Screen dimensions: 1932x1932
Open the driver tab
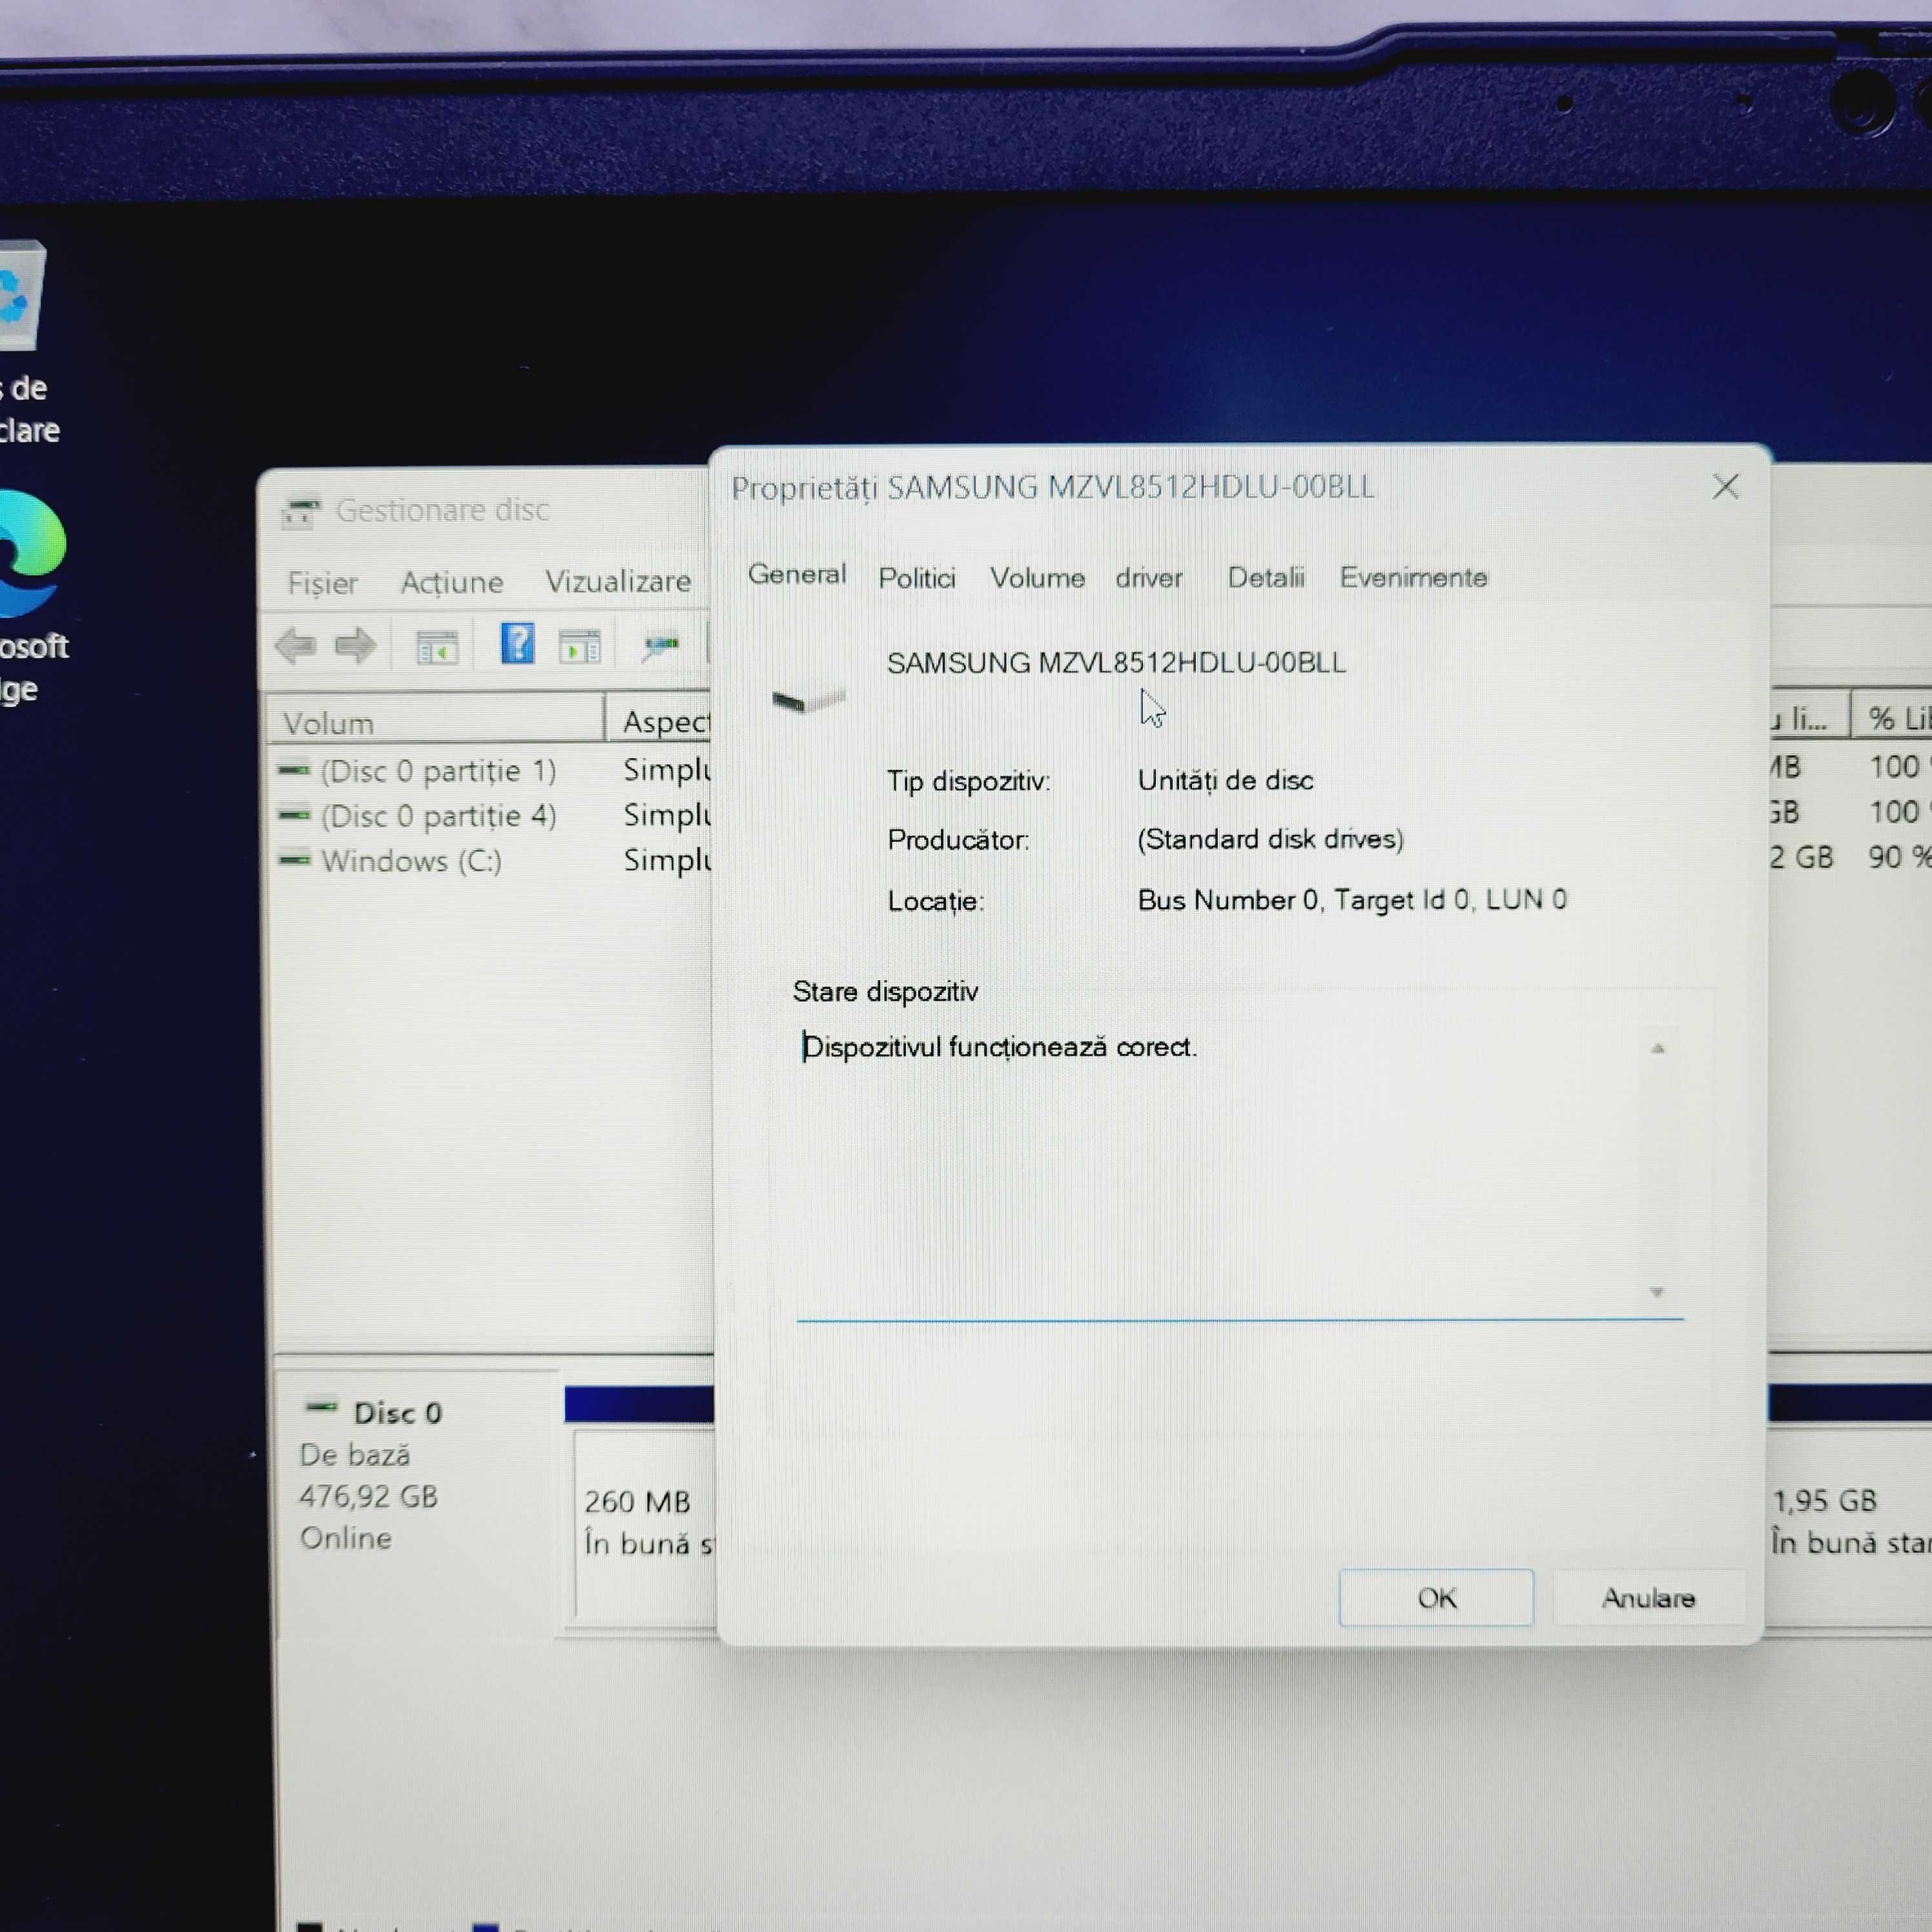1149,578
